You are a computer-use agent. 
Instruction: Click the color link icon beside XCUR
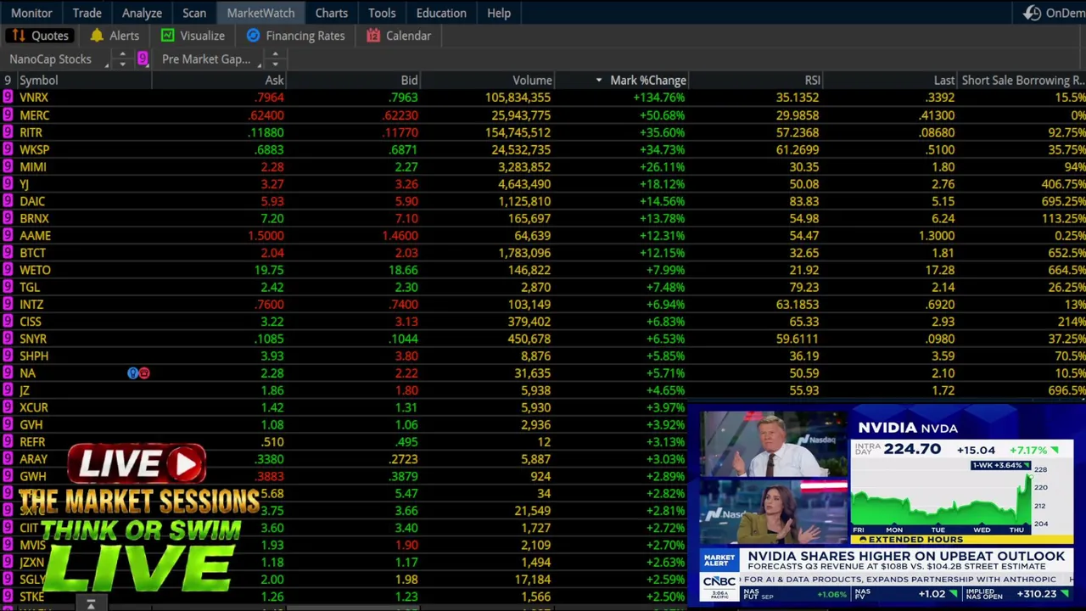point(8,407)
